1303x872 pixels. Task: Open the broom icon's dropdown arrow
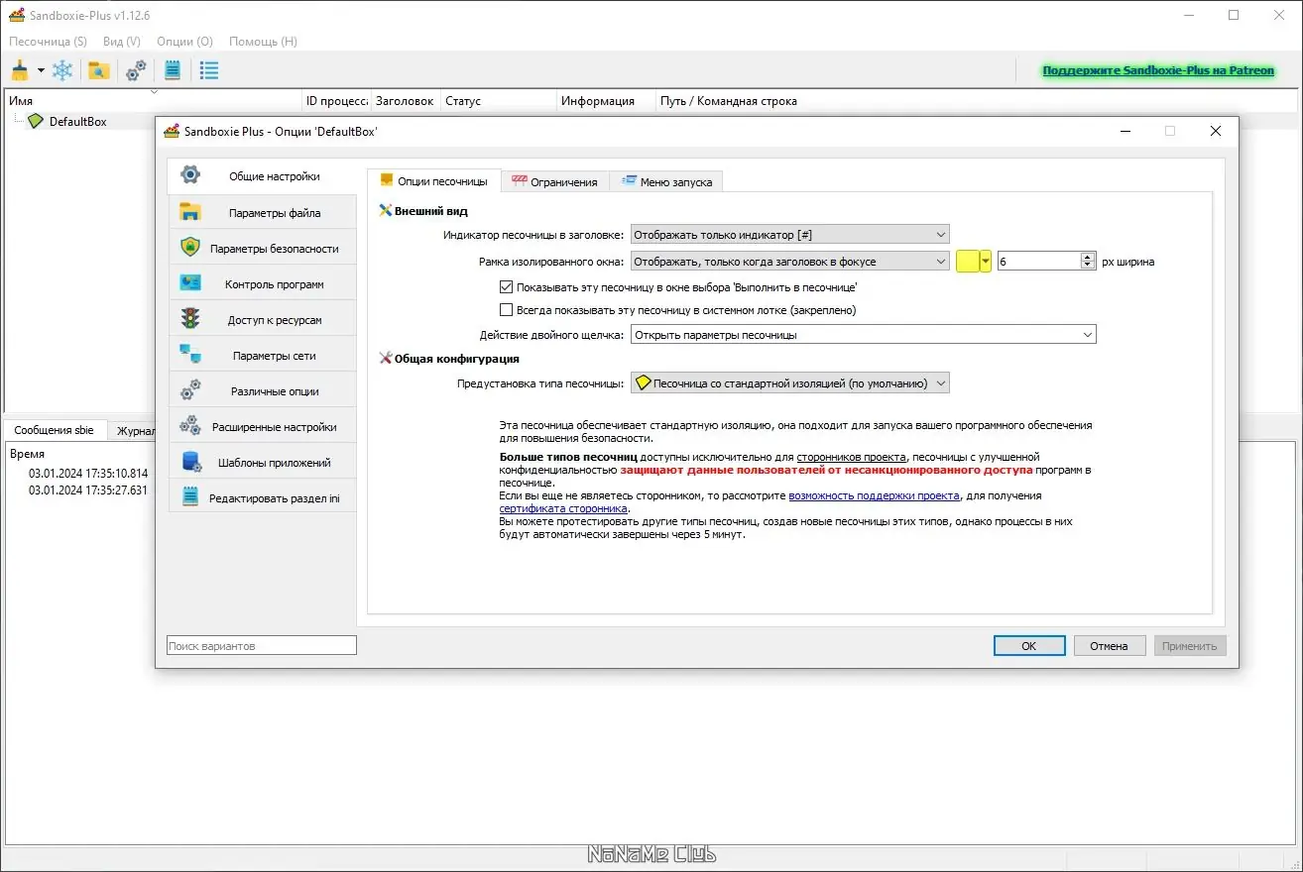pyautogui.click(x=41, y=70)
